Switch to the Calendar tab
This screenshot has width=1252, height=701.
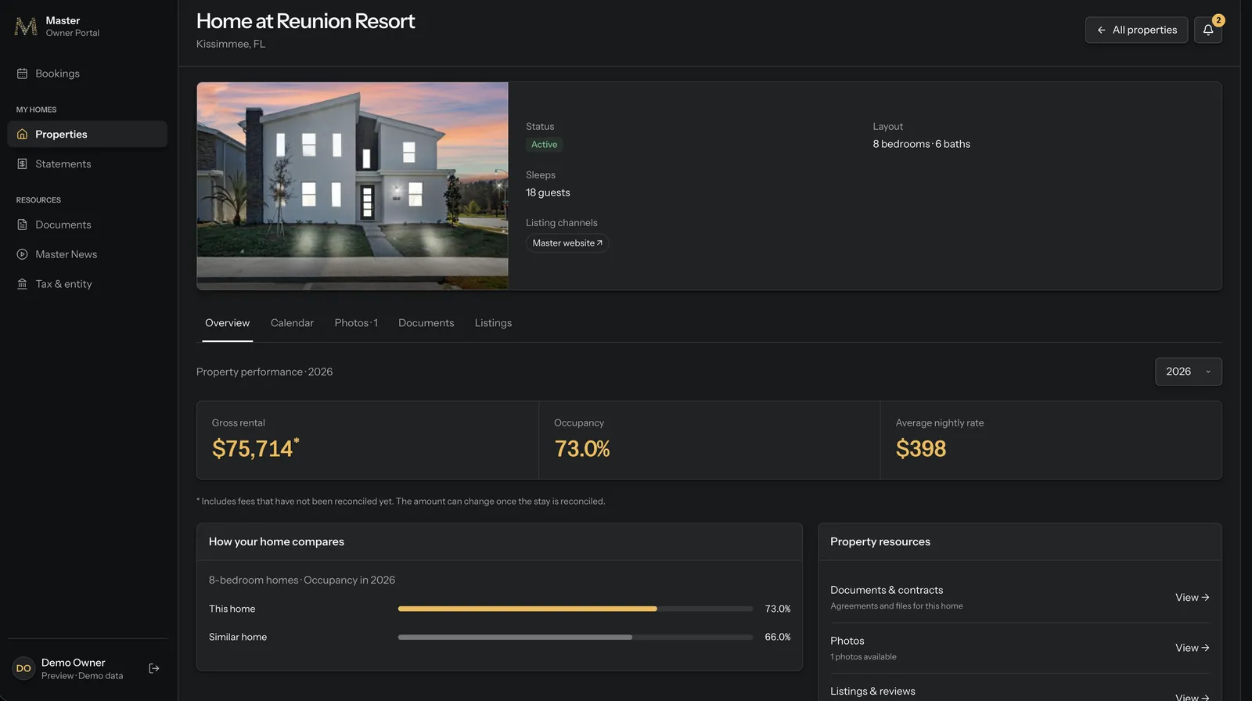click(292, 323)
